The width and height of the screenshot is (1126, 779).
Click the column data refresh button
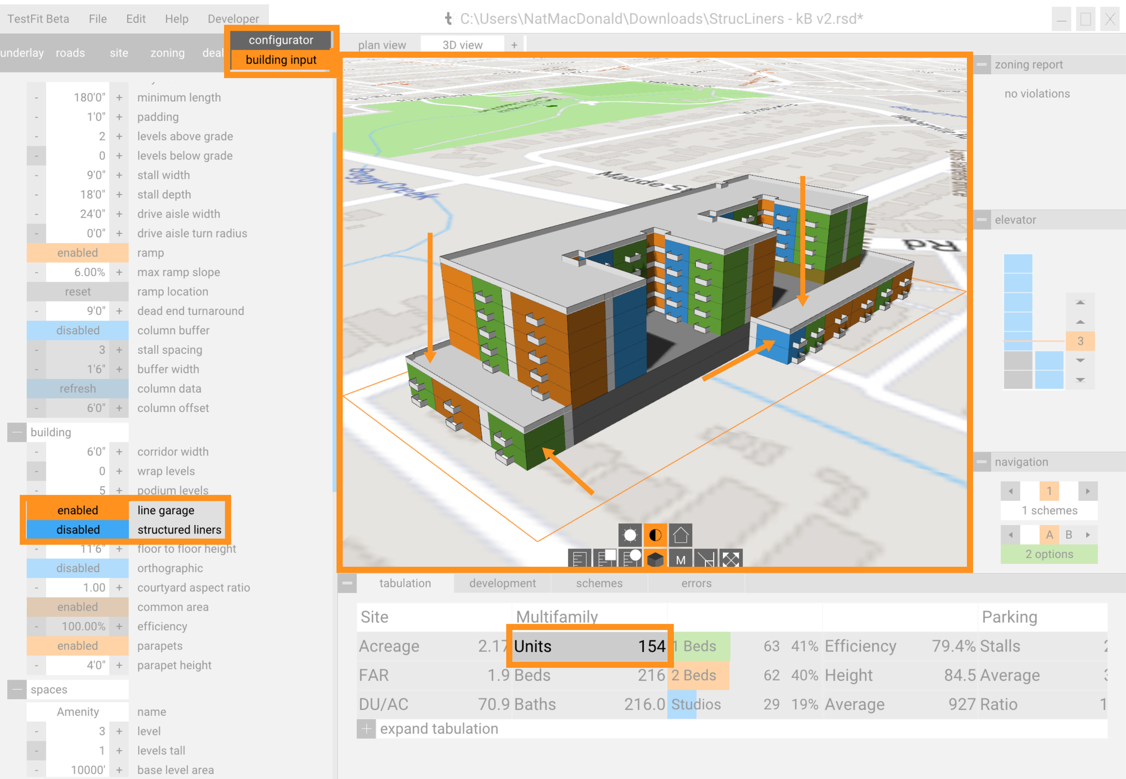pyautogui.click(x=78, y=389)
